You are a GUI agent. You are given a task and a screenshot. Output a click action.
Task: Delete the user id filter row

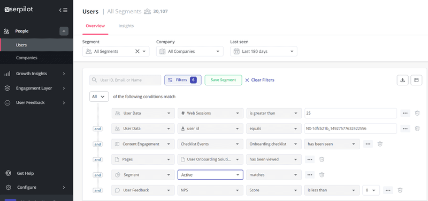point(417,128)
